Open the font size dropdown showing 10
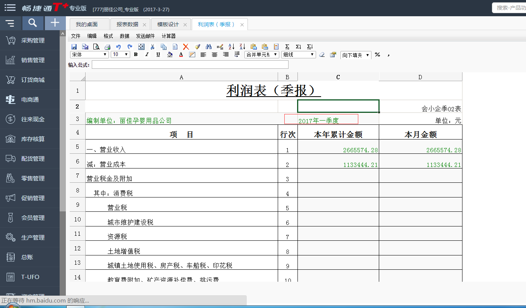This screenshot has height=308, width=526. click(x=120, y=54)
